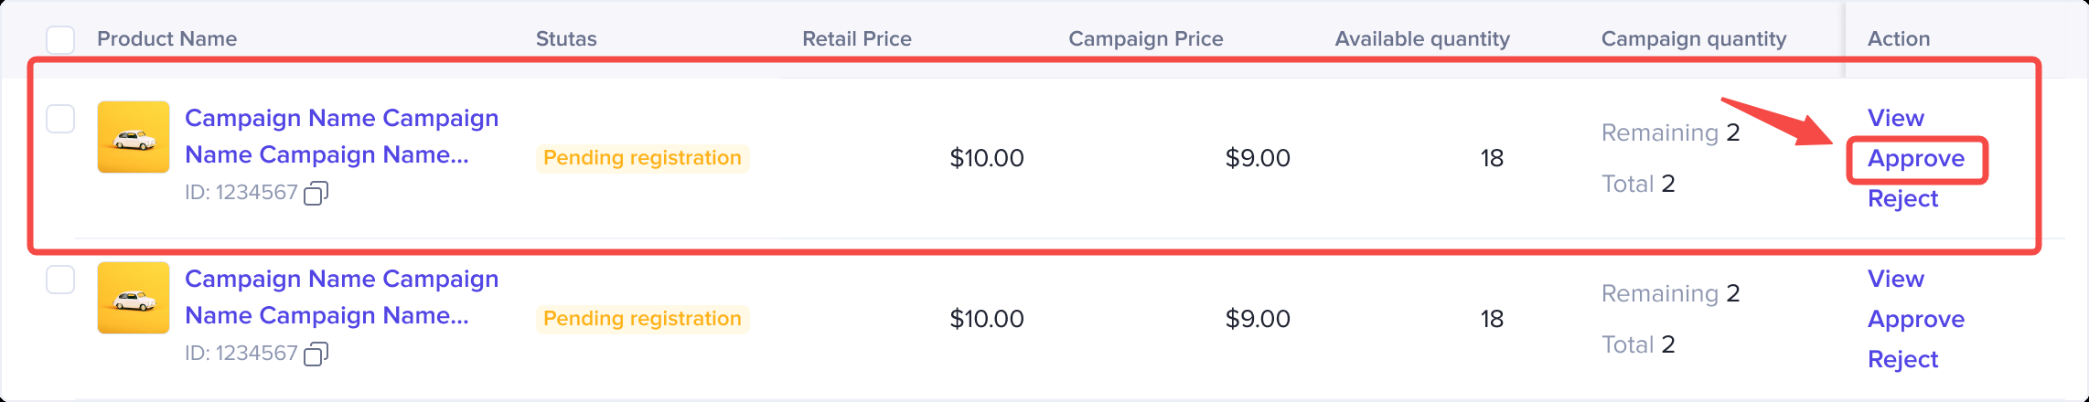Open second row Campaign Name link
Viewport: 2089px width, 402px height.
[341, 297]
